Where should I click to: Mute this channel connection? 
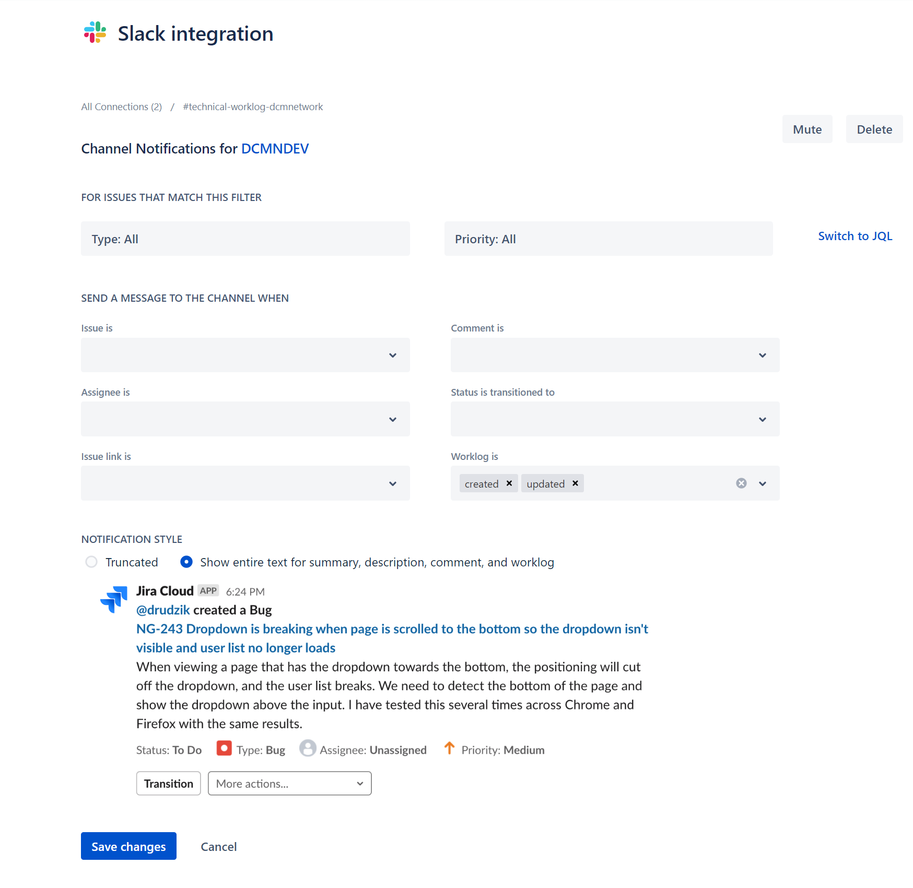click(x=807, y=129)
